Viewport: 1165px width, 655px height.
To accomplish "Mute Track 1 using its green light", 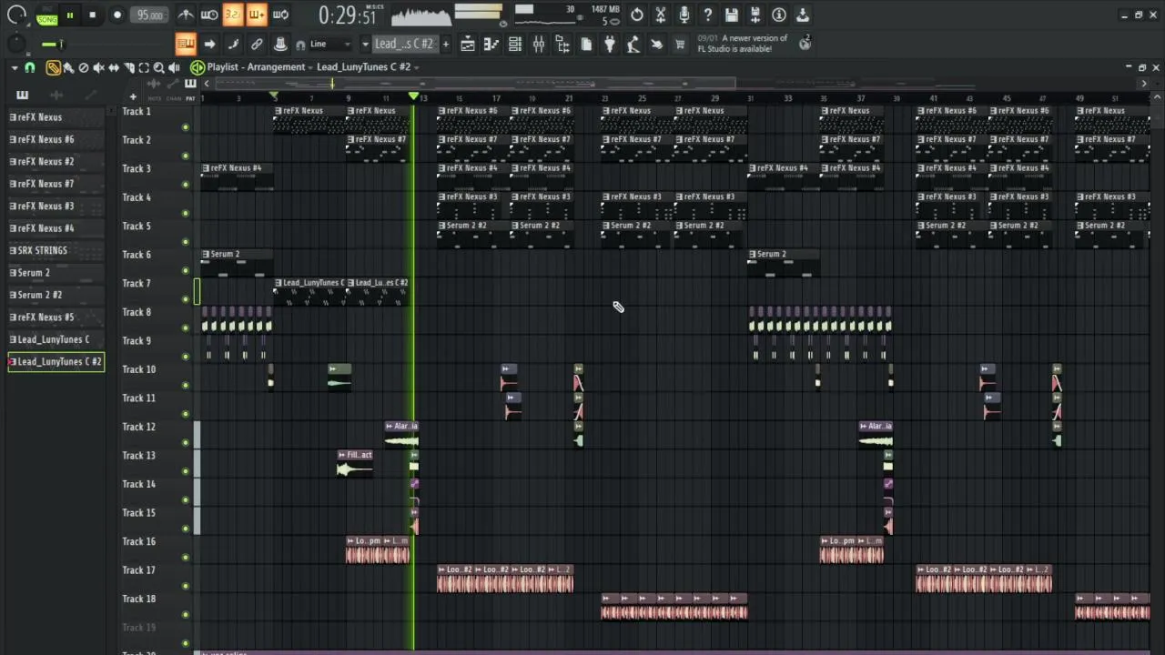I will click(186, 127).
